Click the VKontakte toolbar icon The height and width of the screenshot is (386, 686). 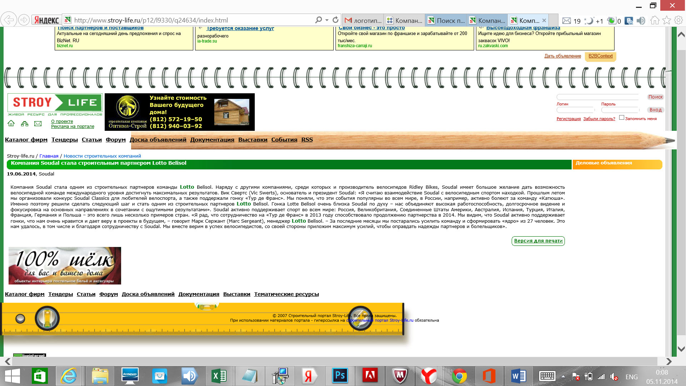(629, 21)
